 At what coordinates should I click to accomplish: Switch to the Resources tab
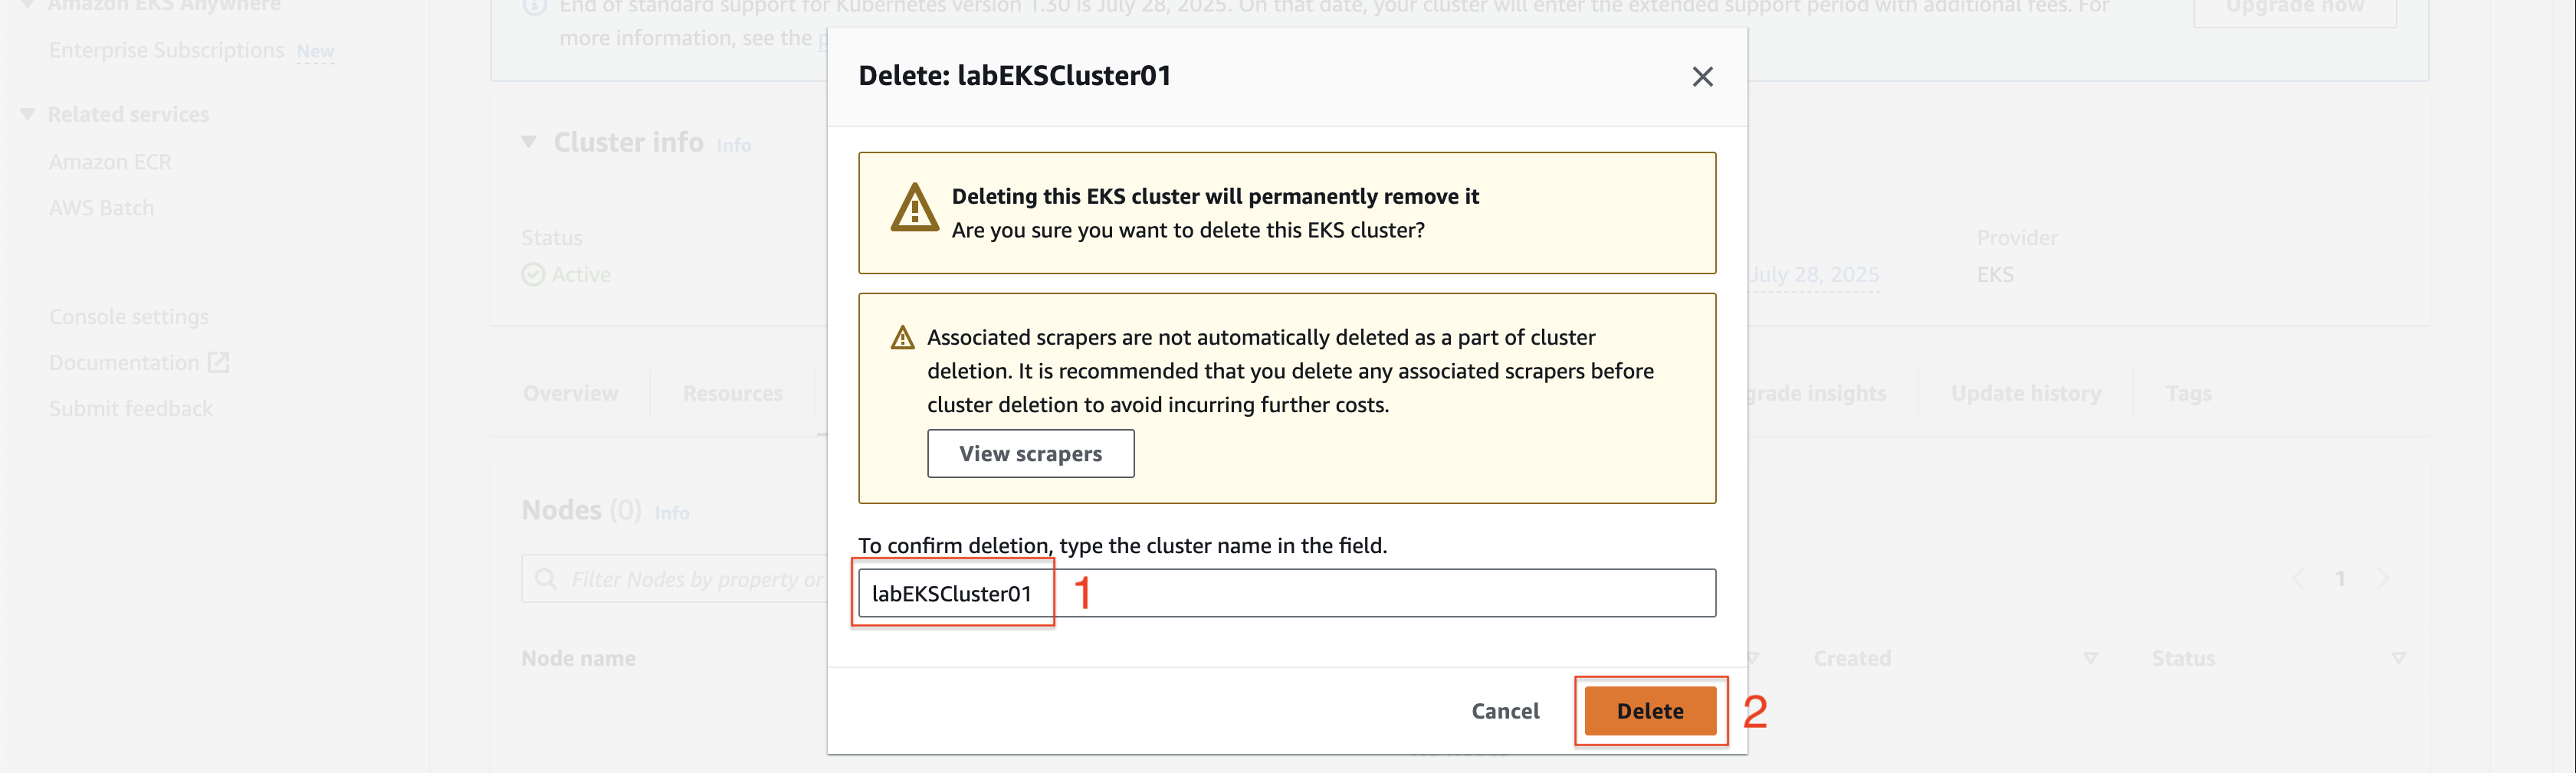(733, 393)
